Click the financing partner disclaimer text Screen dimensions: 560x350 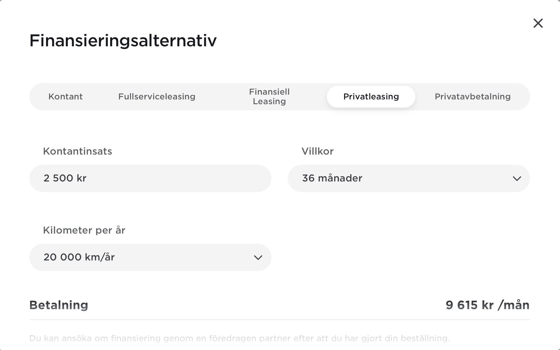tap(239, 338)
